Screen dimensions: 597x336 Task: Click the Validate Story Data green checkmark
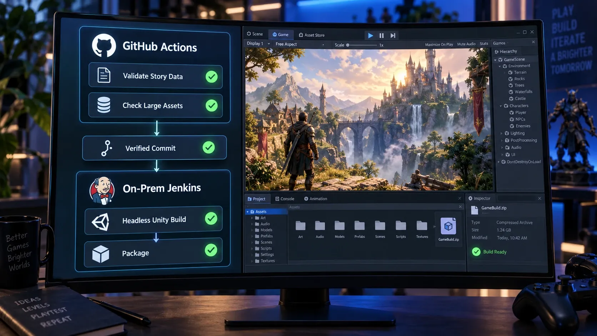212,77
